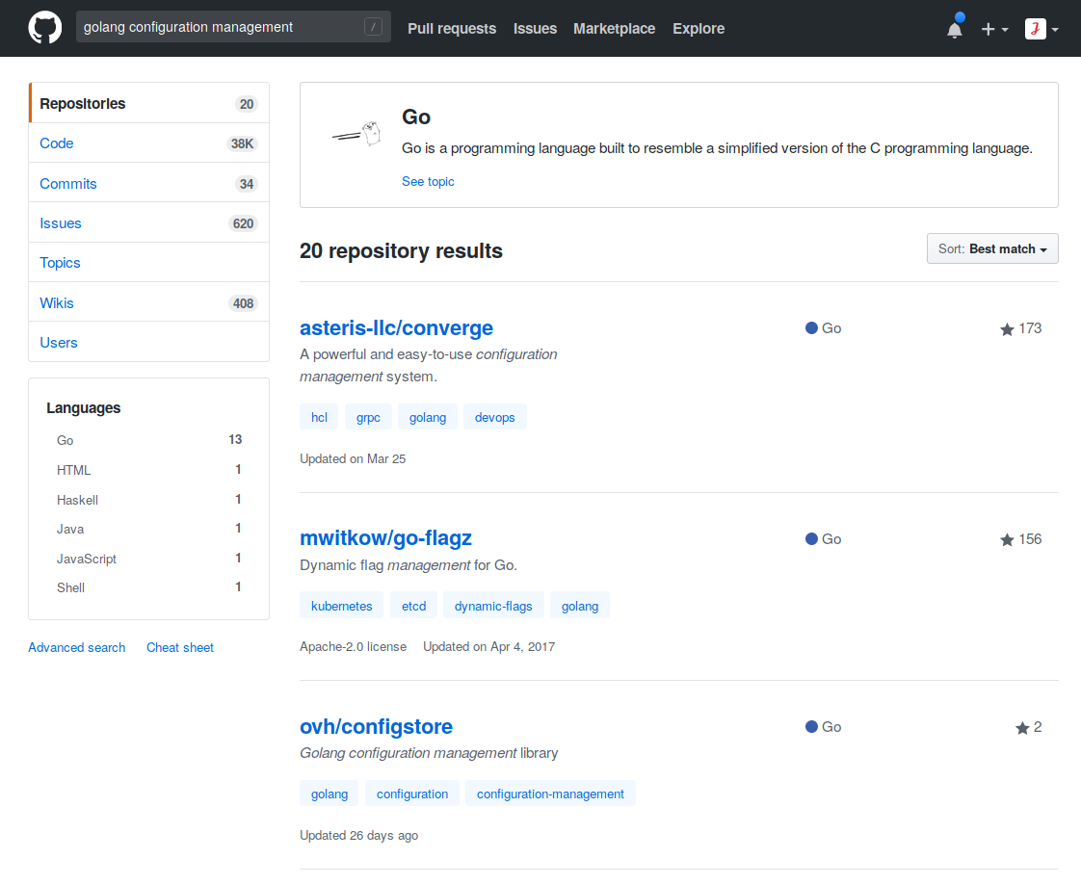Viewport: 1081px width, 885px height.
Task: Go to Explore
Action: tap(699, 28)
